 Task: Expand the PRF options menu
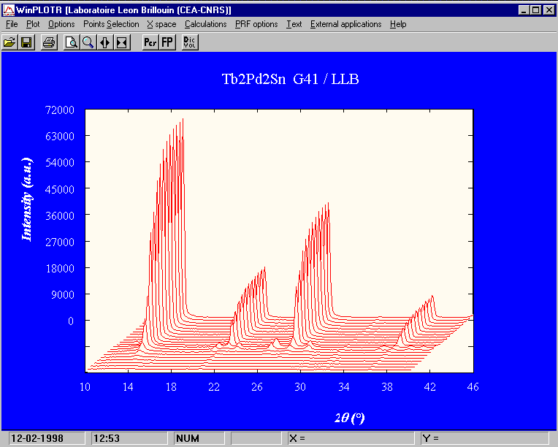tap(256, 24)
